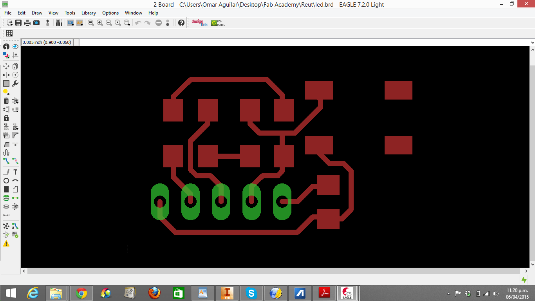
Task: Open the Grid settings icon
Action: 9,33
